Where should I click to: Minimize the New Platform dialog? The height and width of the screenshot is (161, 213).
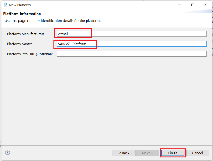click(179, 5)
